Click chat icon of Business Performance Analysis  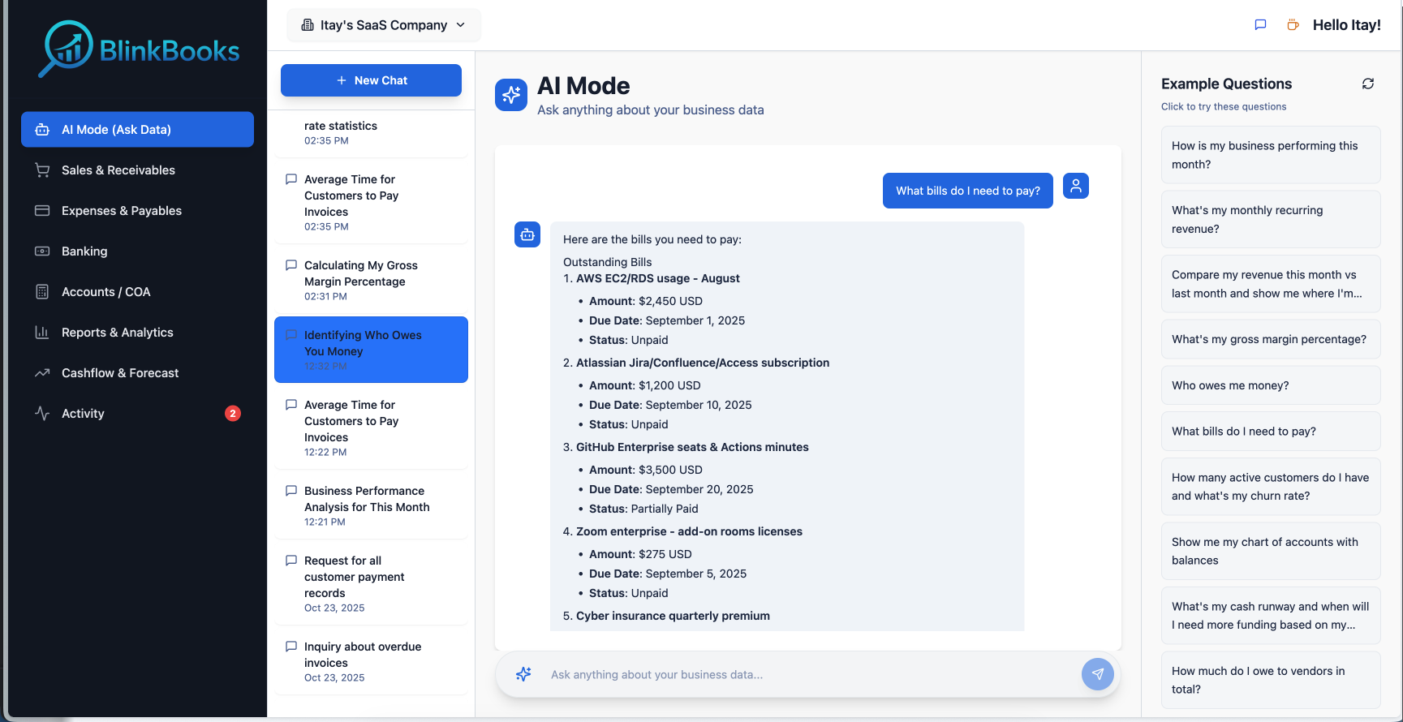[291, 491]
